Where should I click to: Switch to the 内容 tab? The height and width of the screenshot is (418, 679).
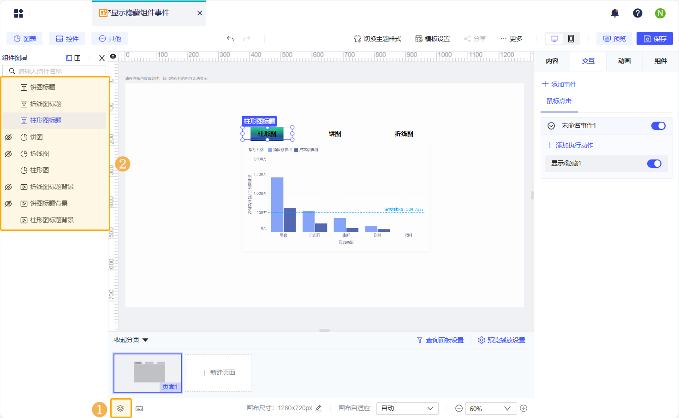pyautogui.click(x=552, y=61)
